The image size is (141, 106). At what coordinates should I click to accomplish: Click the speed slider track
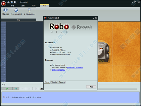pyautogui.click(x=118, y=89)
